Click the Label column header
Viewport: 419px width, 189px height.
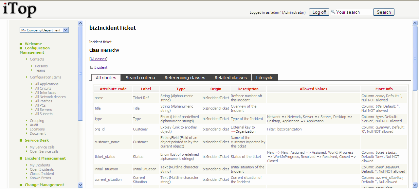[x=146, y=89]
